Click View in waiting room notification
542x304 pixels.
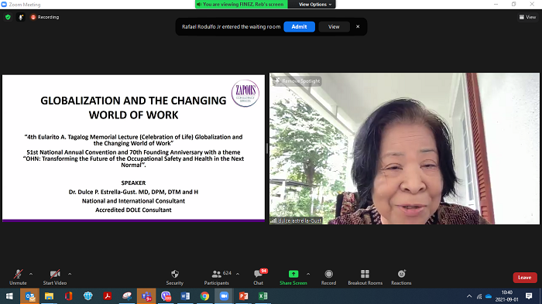click(x=334, y=26)
